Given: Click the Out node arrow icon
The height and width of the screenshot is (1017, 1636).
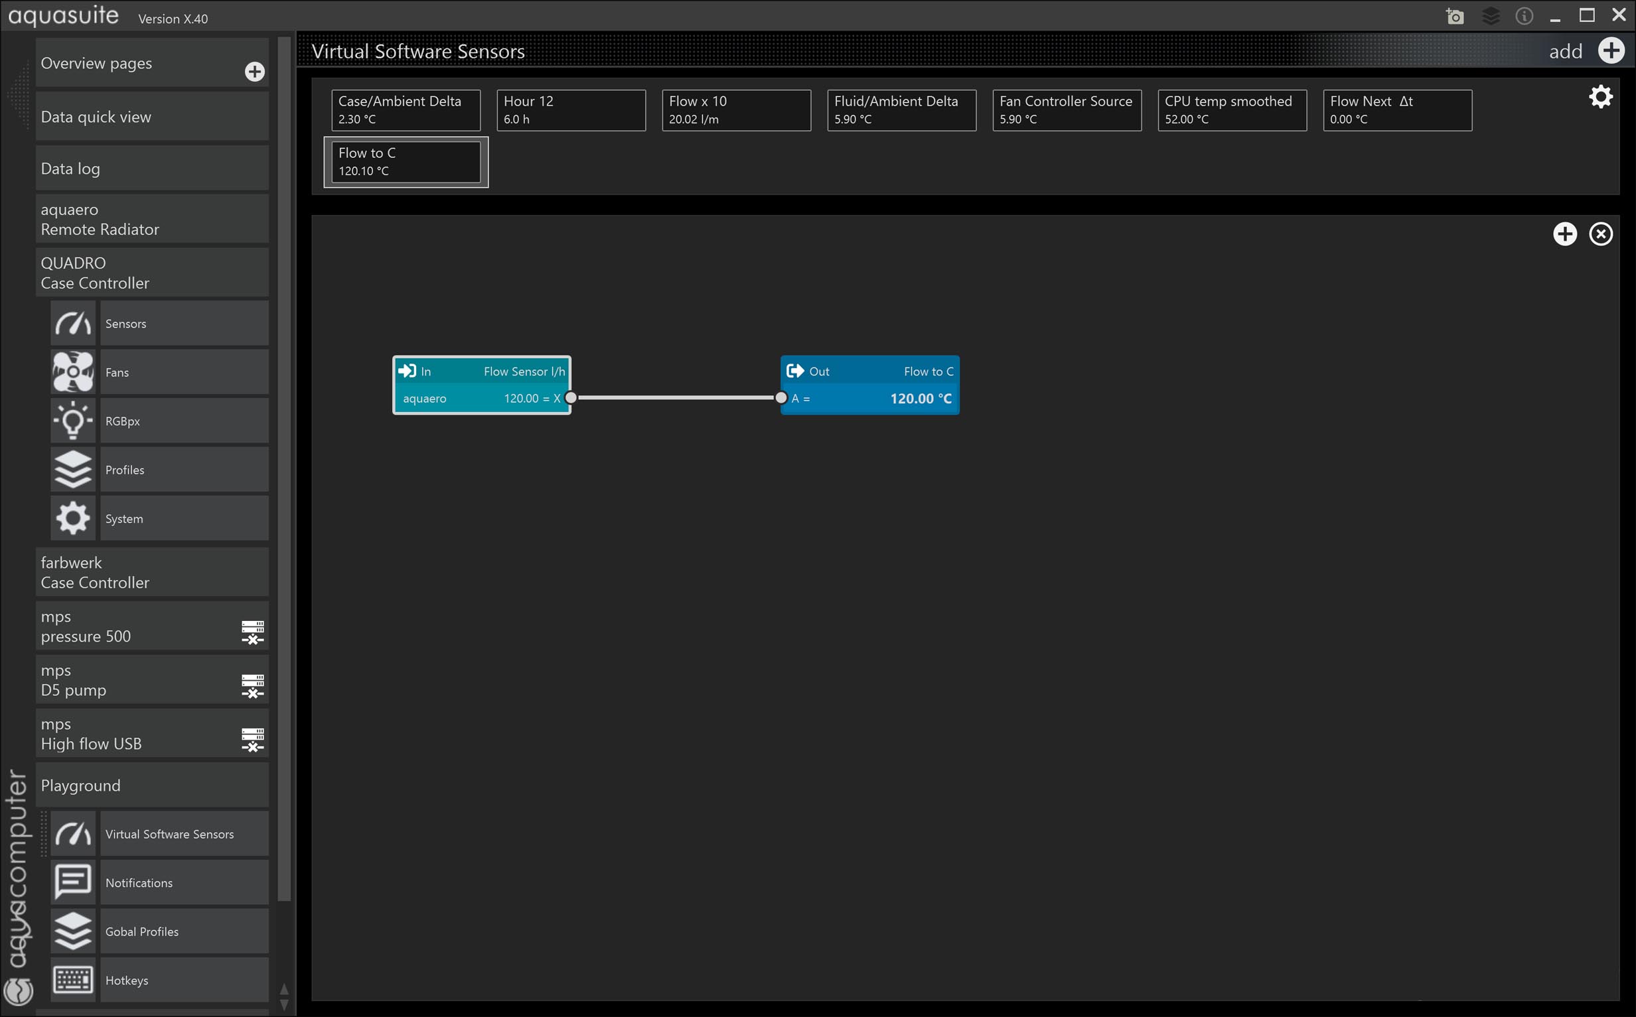Looking at the screenshot, I should 795,371.
